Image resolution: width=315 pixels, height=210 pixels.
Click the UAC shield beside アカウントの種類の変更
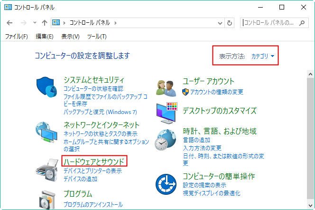click(x=185, y=92)
